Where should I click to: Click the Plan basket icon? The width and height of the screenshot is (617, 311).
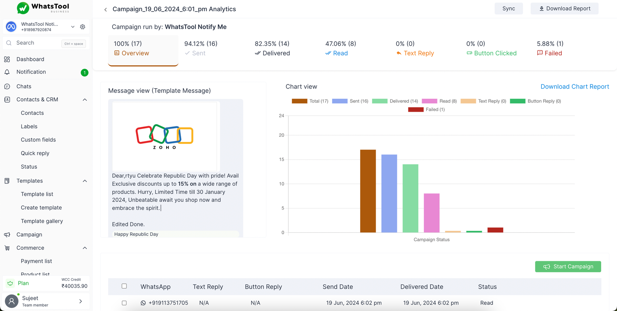pyautogui.click(x=10, y=284)
